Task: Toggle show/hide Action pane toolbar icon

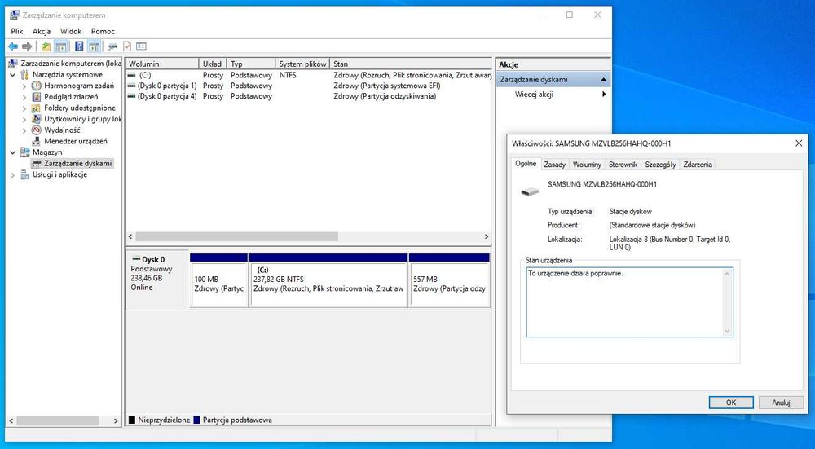Action: (94, 46)
